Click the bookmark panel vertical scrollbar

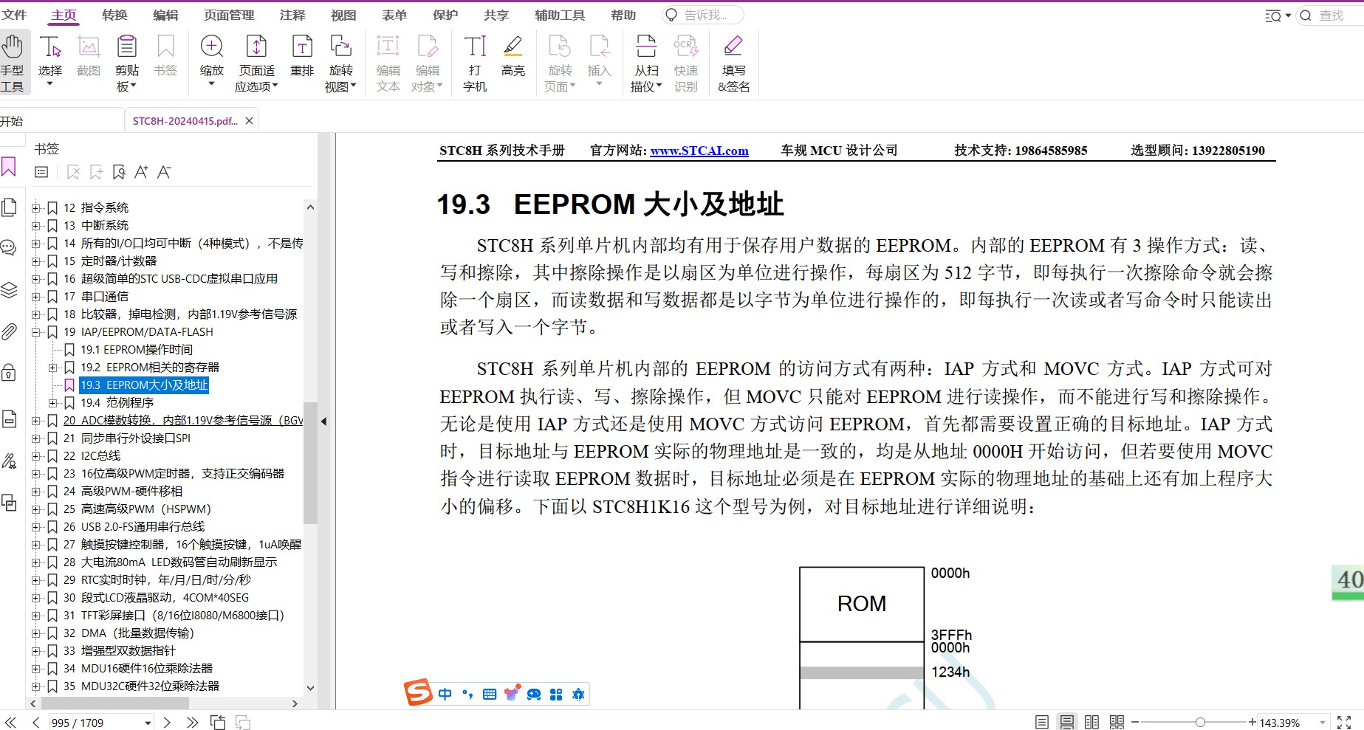(310, 463)
